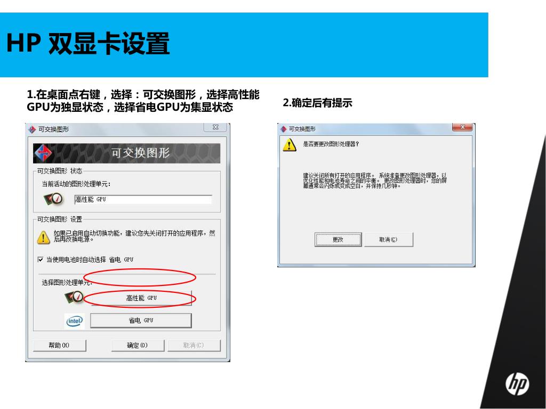Click the right dialog title bar icon
The width and height of the screenshot is (546, 409).
pos(284,129)
